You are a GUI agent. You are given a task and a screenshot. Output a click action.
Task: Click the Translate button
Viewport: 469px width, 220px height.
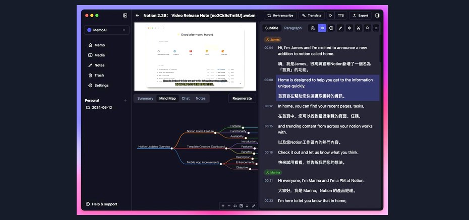[x=312, y=16]
